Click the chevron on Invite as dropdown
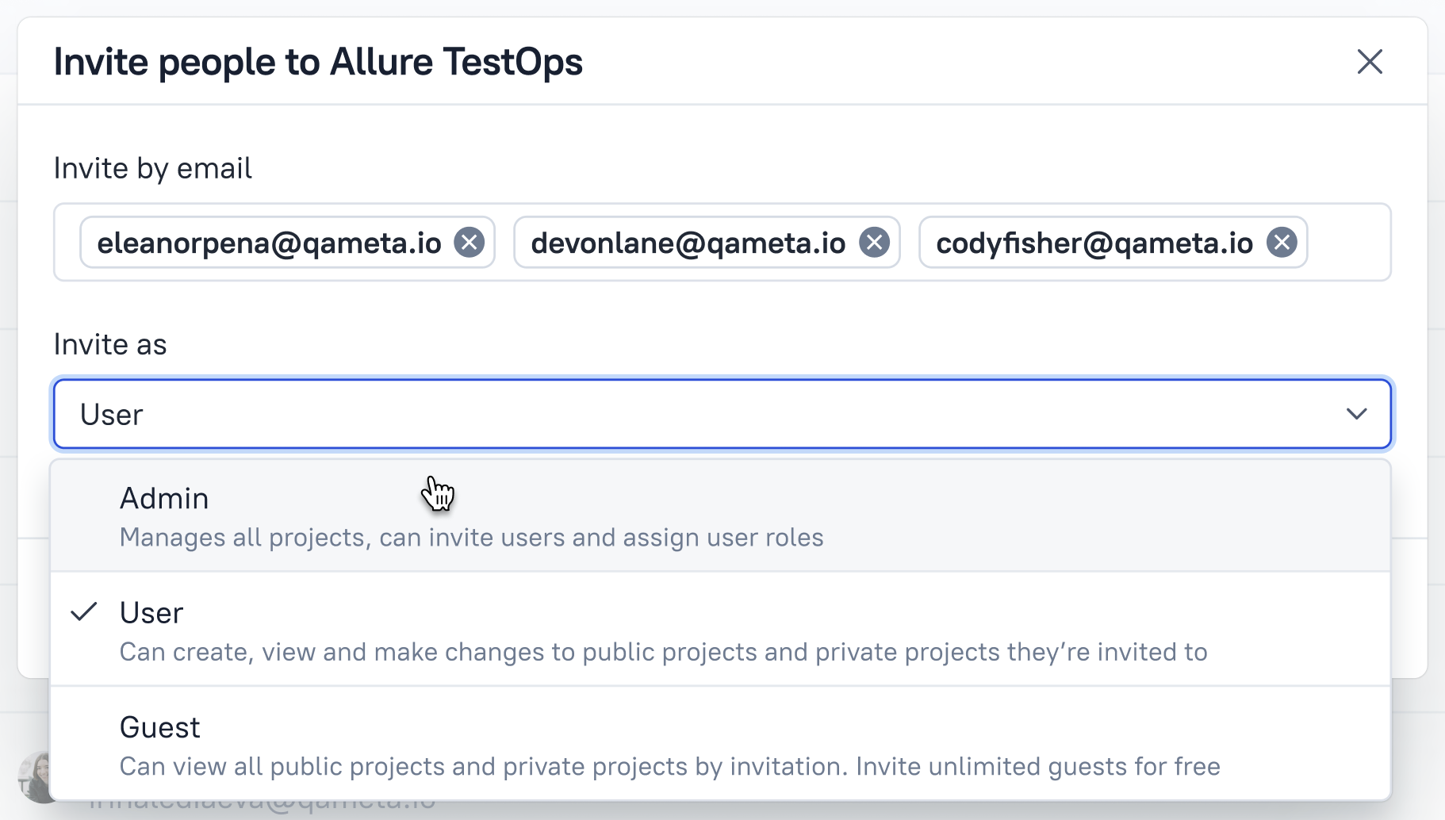1445x820 pixels. point(1356,413)
